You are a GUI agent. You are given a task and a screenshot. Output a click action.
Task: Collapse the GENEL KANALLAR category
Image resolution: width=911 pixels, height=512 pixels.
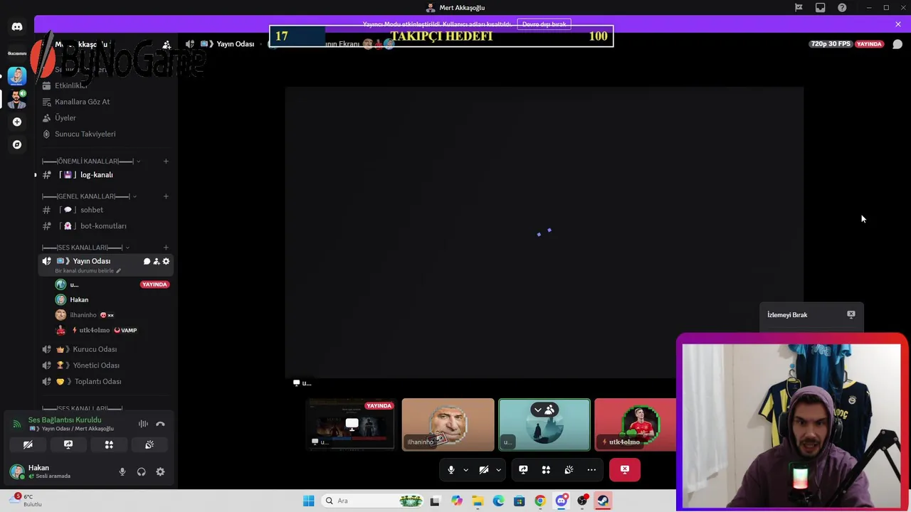(89, 196)
